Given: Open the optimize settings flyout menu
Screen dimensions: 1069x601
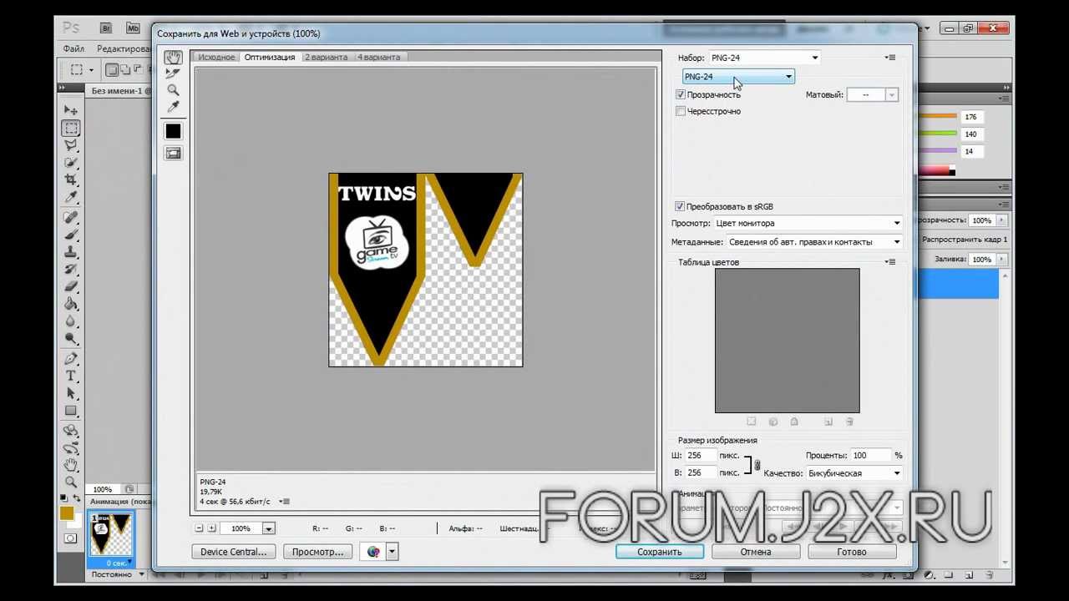Looking at the screenshot, I should pos(890,58).
